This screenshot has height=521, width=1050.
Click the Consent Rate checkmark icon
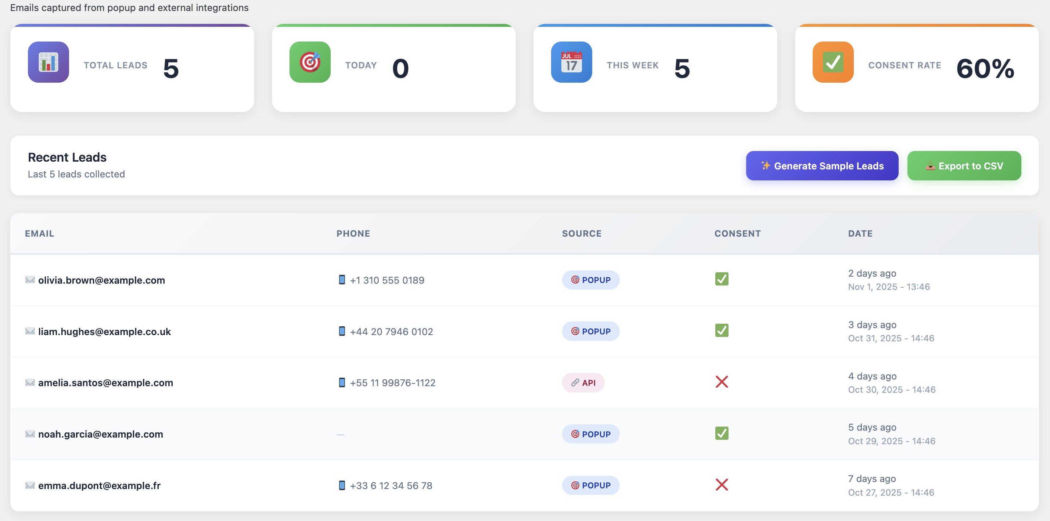tap(833, 62)
